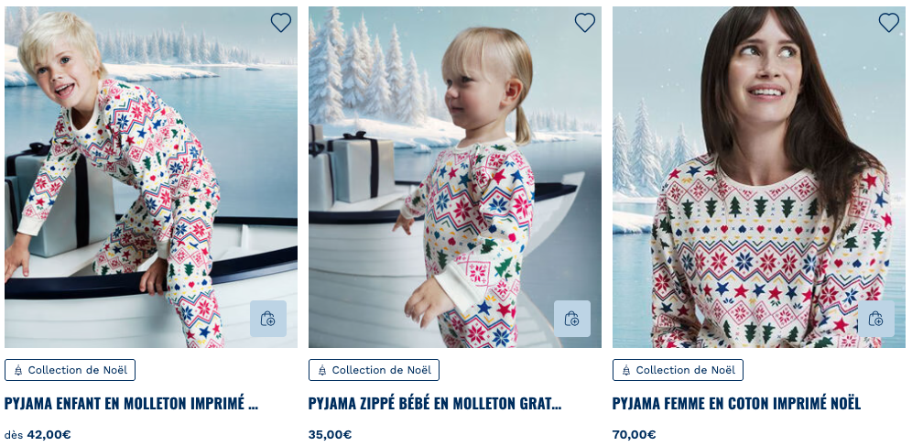This screenshot has width=912, height=446.
Task: Click the Collection de Noël badge under kids' pyjama
Action: (71, 370)
